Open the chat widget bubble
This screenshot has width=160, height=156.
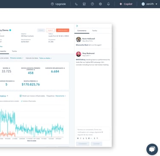(152, 149)
